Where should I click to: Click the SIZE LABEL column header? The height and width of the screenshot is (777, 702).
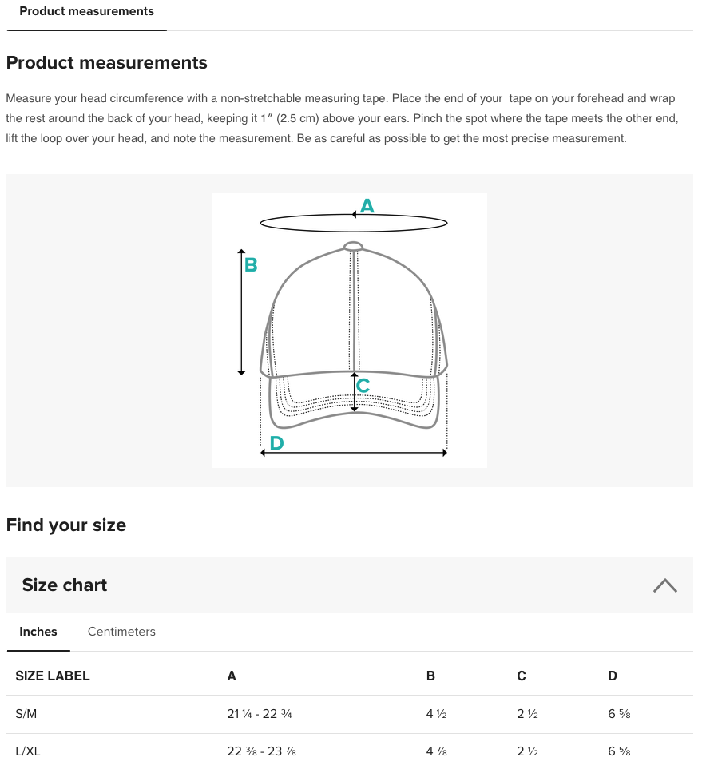tap(53, 676)
